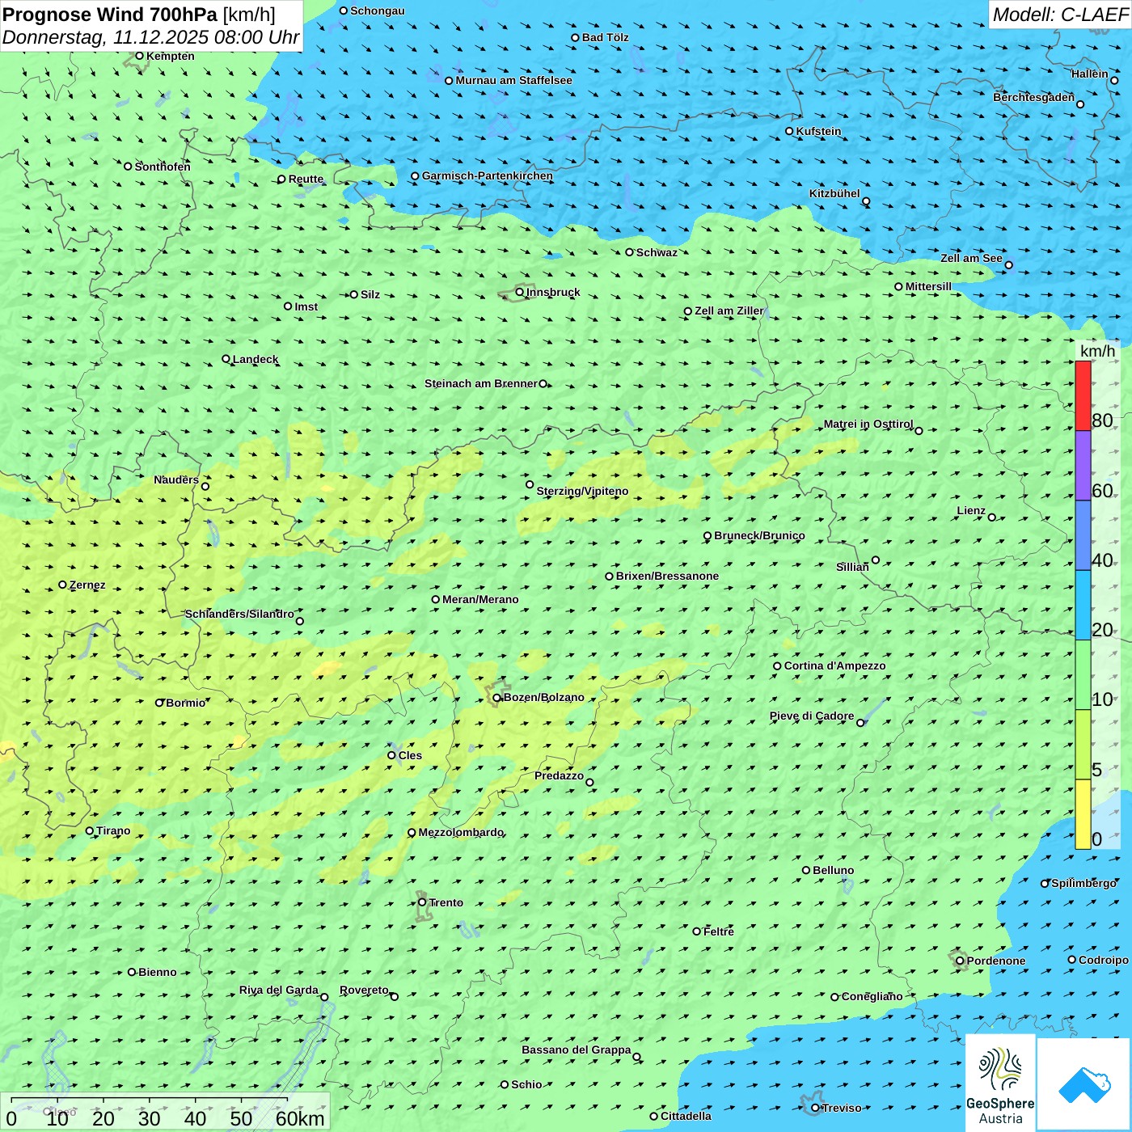Click the red segment of wind legend

point(1083,395)
